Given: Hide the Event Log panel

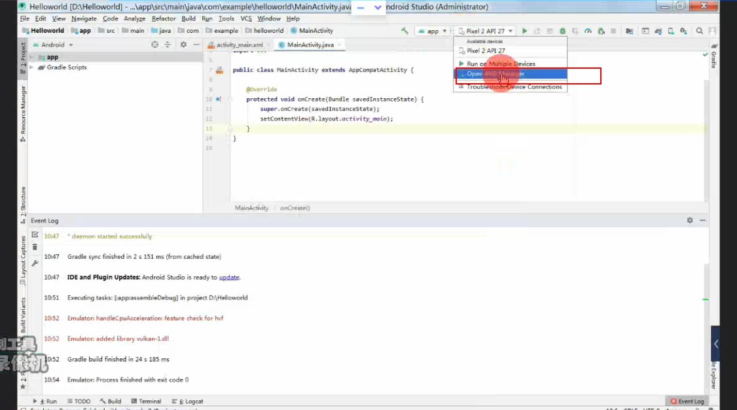Looking at the screenshot, I should 703,220.
